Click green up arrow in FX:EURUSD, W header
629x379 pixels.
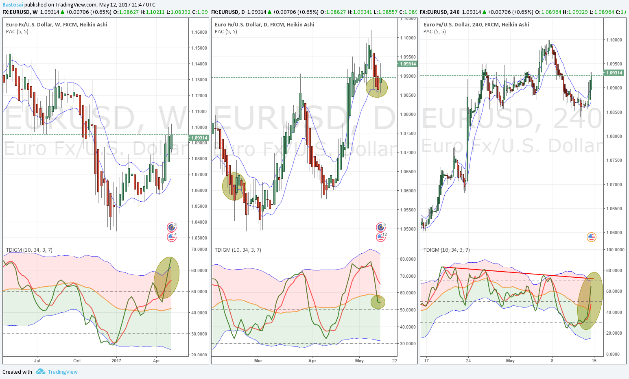pos(63,12)
